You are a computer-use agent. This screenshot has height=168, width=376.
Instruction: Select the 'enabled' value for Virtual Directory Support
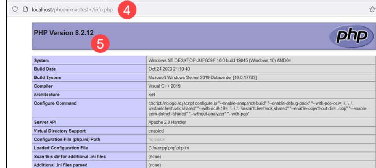(156, 131)
